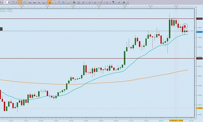The image size is (203, 122).
Task: Select the yellow pencil ruler tool
Action: click(69, 2)
